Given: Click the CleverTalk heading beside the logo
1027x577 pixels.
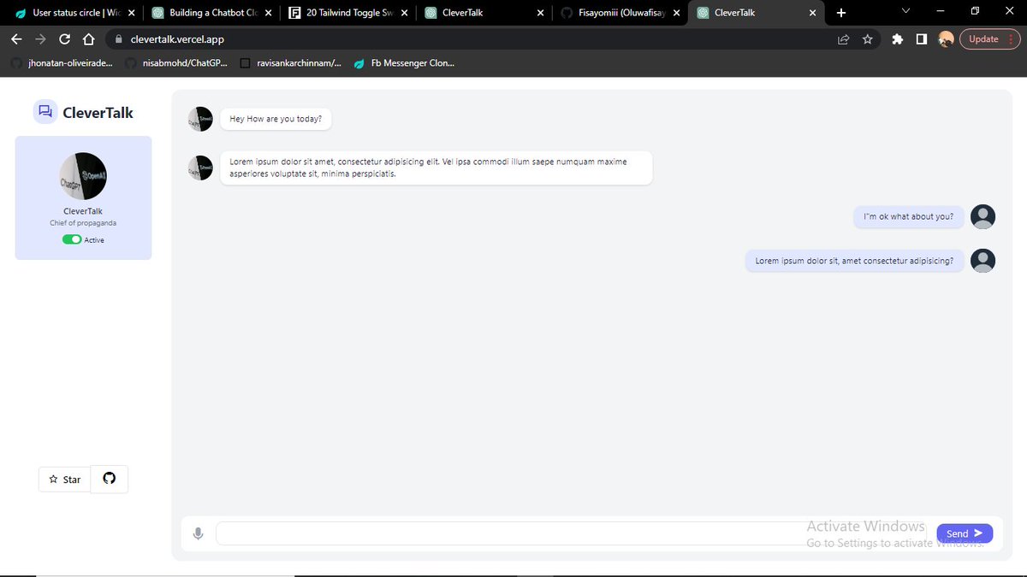Looking at the screenshot, I should tap(98, 112).
